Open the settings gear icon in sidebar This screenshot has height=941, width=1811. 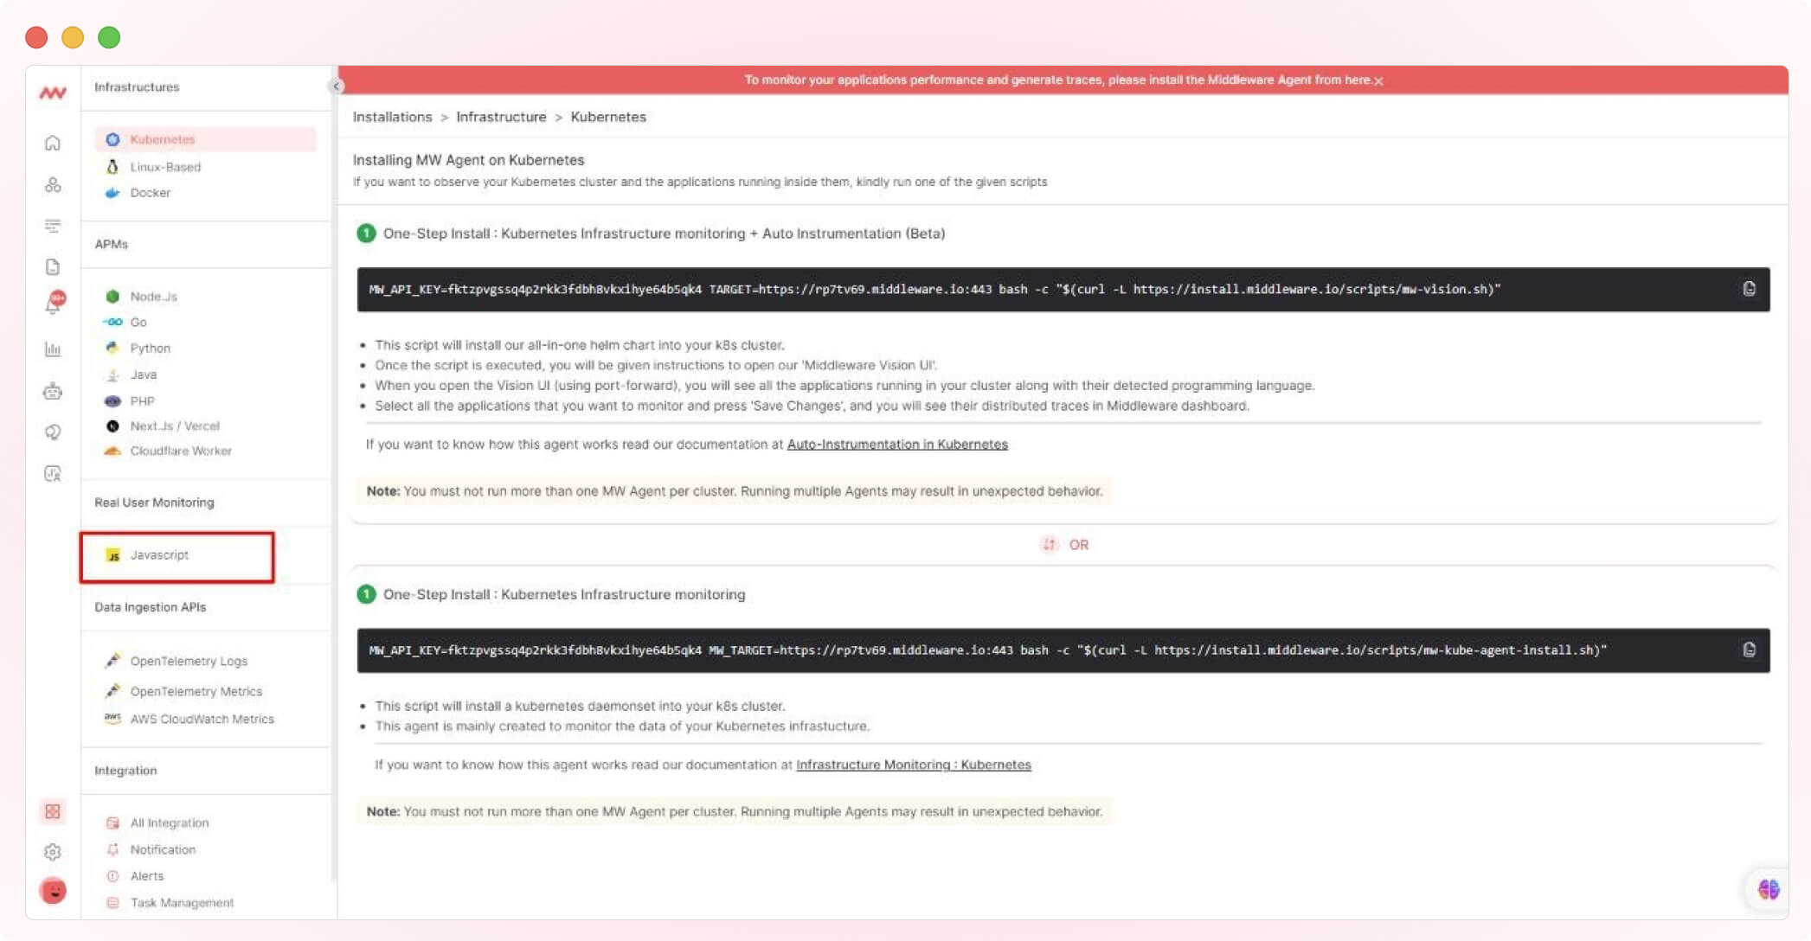(x=53, y=852)
